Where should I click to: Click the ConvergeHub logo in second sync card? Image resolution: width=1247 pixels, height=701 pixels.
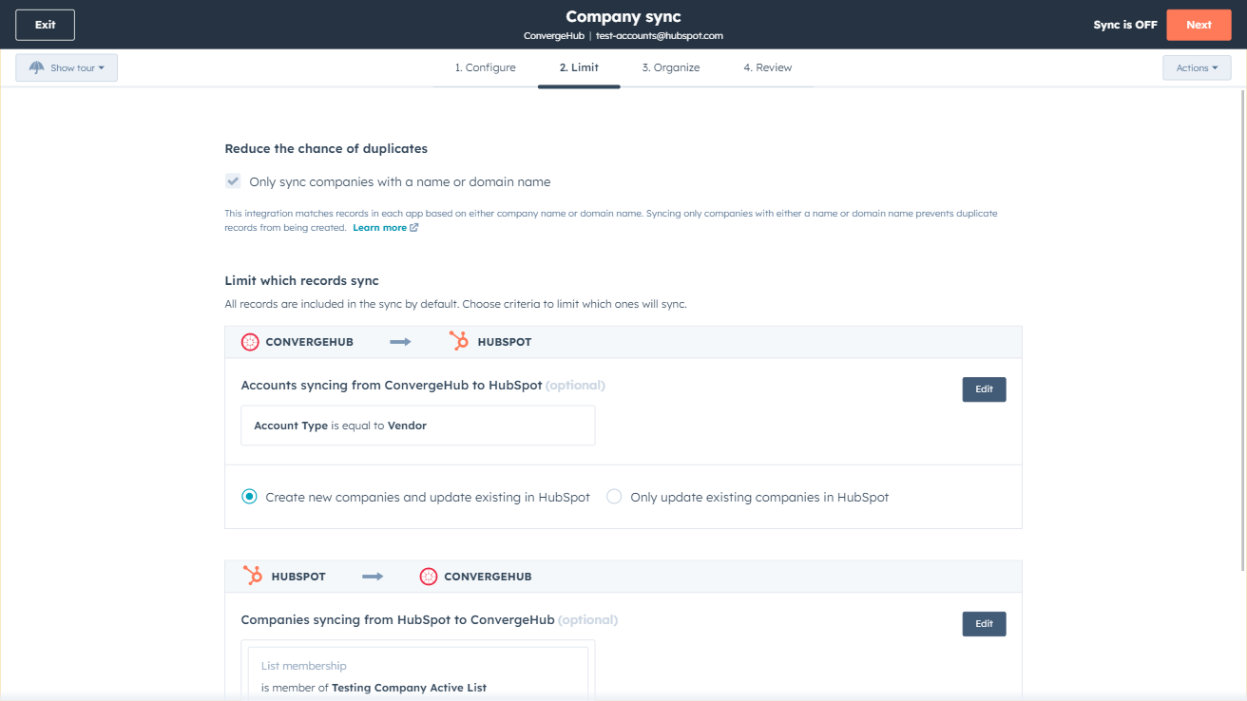point(429,576)
